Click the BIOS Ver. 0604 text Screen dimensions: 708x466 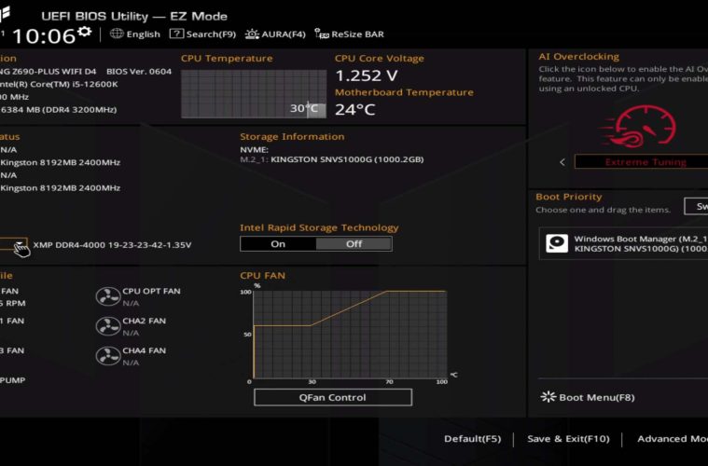click(139, 71)
